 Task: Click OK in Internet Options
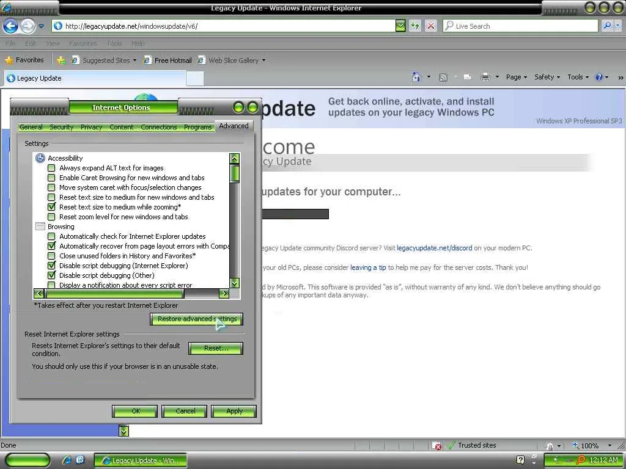click(x=135, y=411)
